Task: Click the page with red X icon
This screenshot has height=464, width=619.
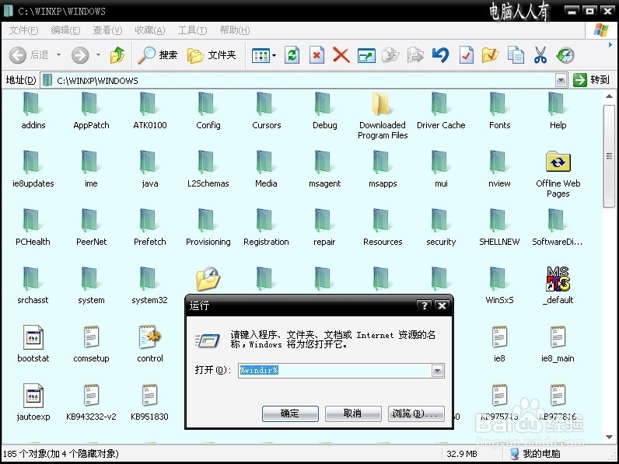Action: coord(316,55)
